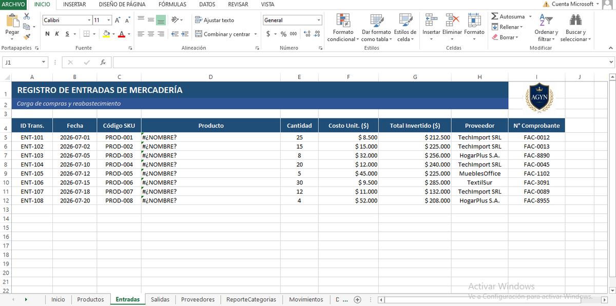
Task: Click the Formato cells icon
Action: point(474,21)
